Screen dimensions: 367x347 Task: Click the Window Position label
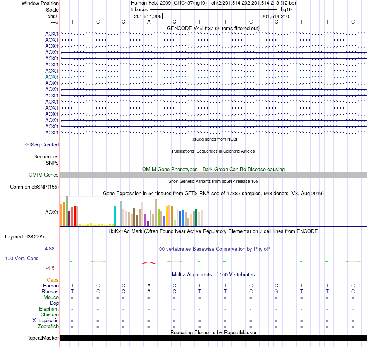click(x=40, y=3)
